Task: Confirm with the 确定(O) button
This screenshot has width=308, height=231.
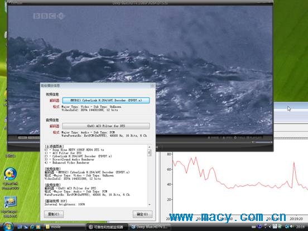Action: tap(142, 214)
